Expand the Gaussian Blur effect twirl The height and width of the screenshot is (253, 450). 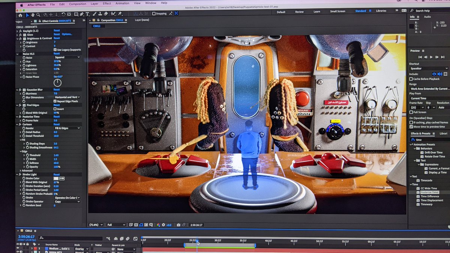pos(18,90)
